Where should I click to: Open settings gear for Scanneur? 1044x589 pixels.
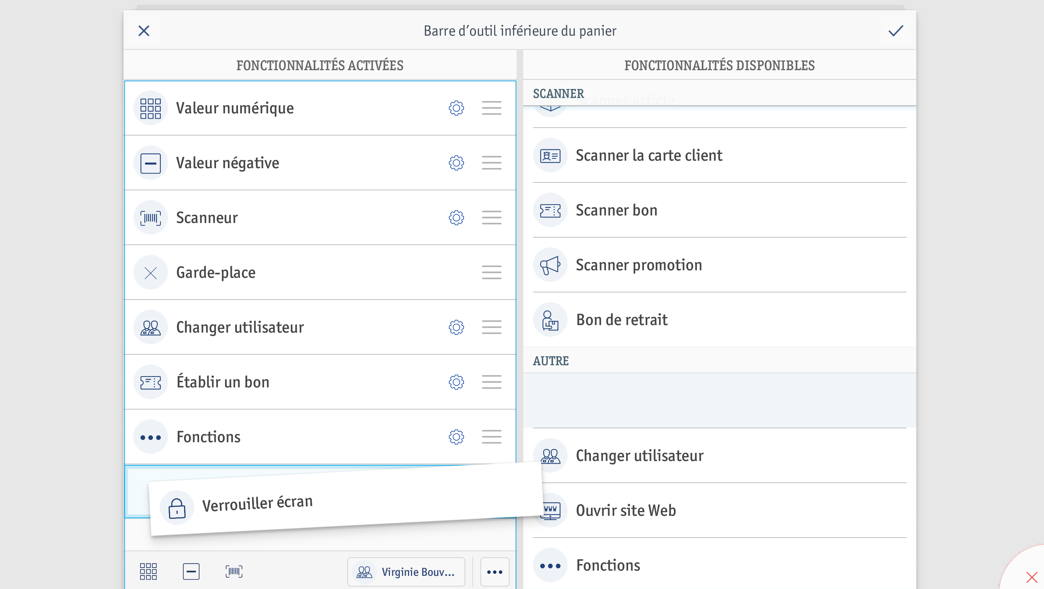tap(456, 217)
